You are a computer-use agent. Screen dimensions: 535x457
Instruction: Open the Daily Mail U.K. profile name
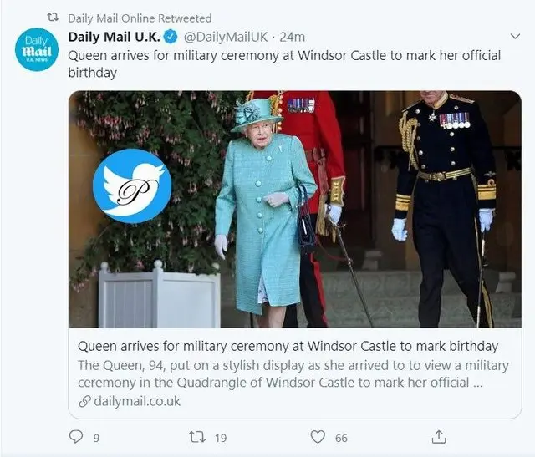pyautogui.click(x=114, y=38)
